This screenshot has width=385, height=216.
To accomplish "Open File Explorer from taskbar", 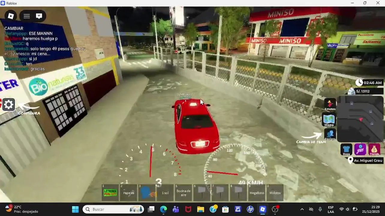I will [x=200, y=209].
